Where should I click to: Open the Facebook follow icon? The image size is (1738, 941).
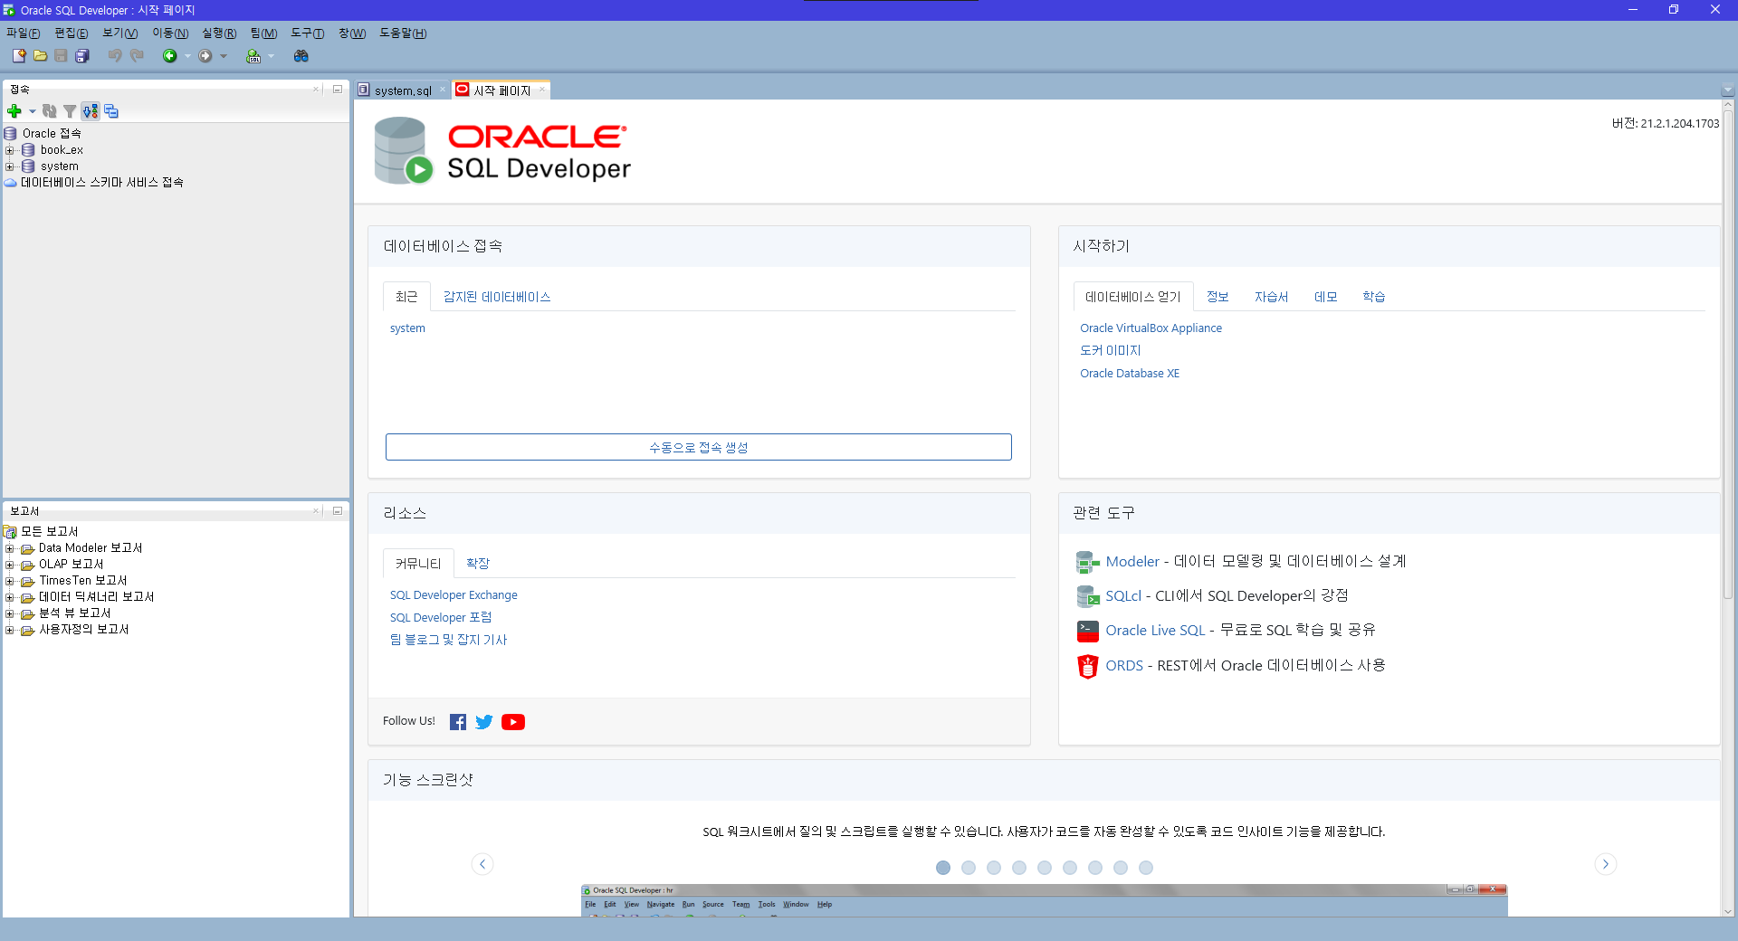tap(458, 722)
